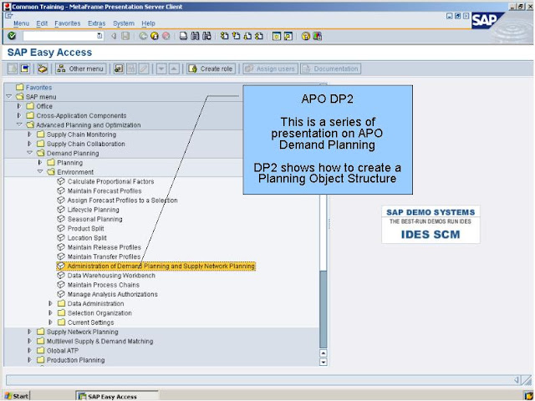Expand the Supply Chain Monitoring folder
The image size is (535, 401).
coord(29,135)
